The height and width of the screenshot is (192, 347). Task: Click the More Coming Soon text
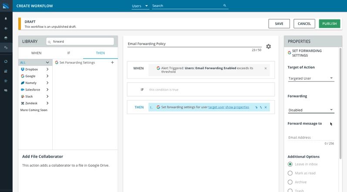[x=34, y=110]
